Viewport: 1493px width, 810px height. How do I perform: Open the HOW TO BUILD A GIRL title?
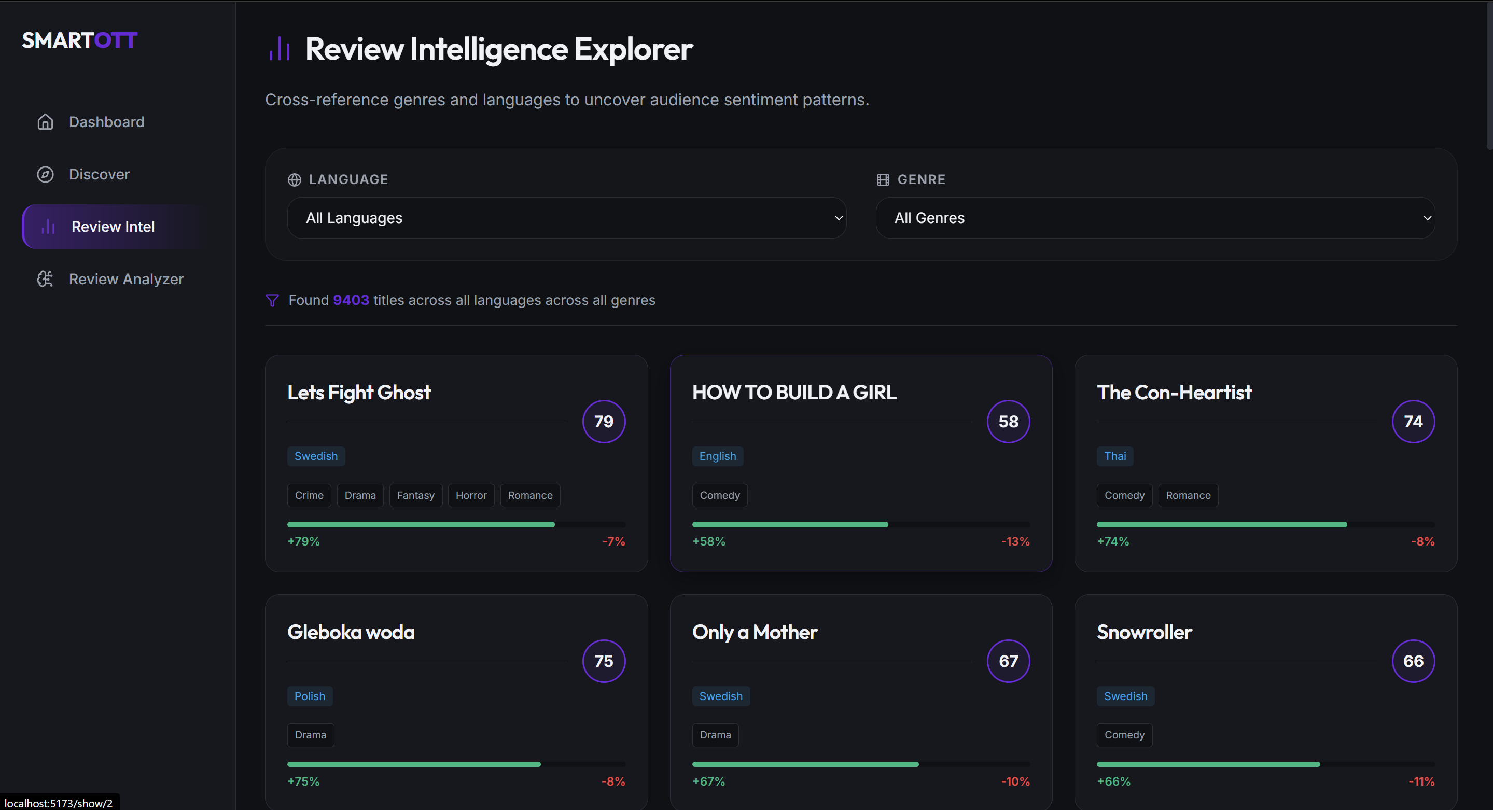(x=794, y=392)
